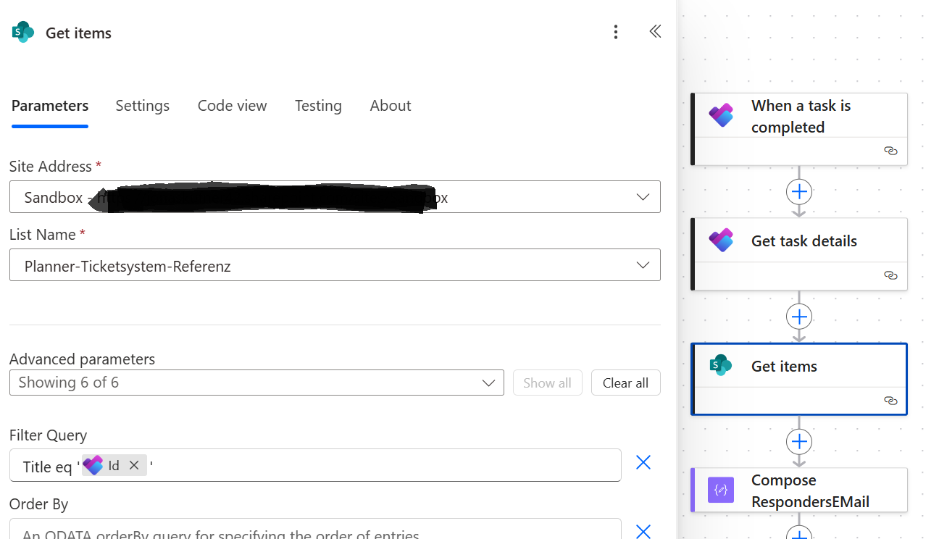The width and height of the screenshot is (939, 539).
Task: Click the connection link icon on Get task details
Action: (890, 275)
